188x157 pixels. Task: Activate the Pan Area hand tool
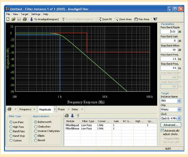pos(141,19)
